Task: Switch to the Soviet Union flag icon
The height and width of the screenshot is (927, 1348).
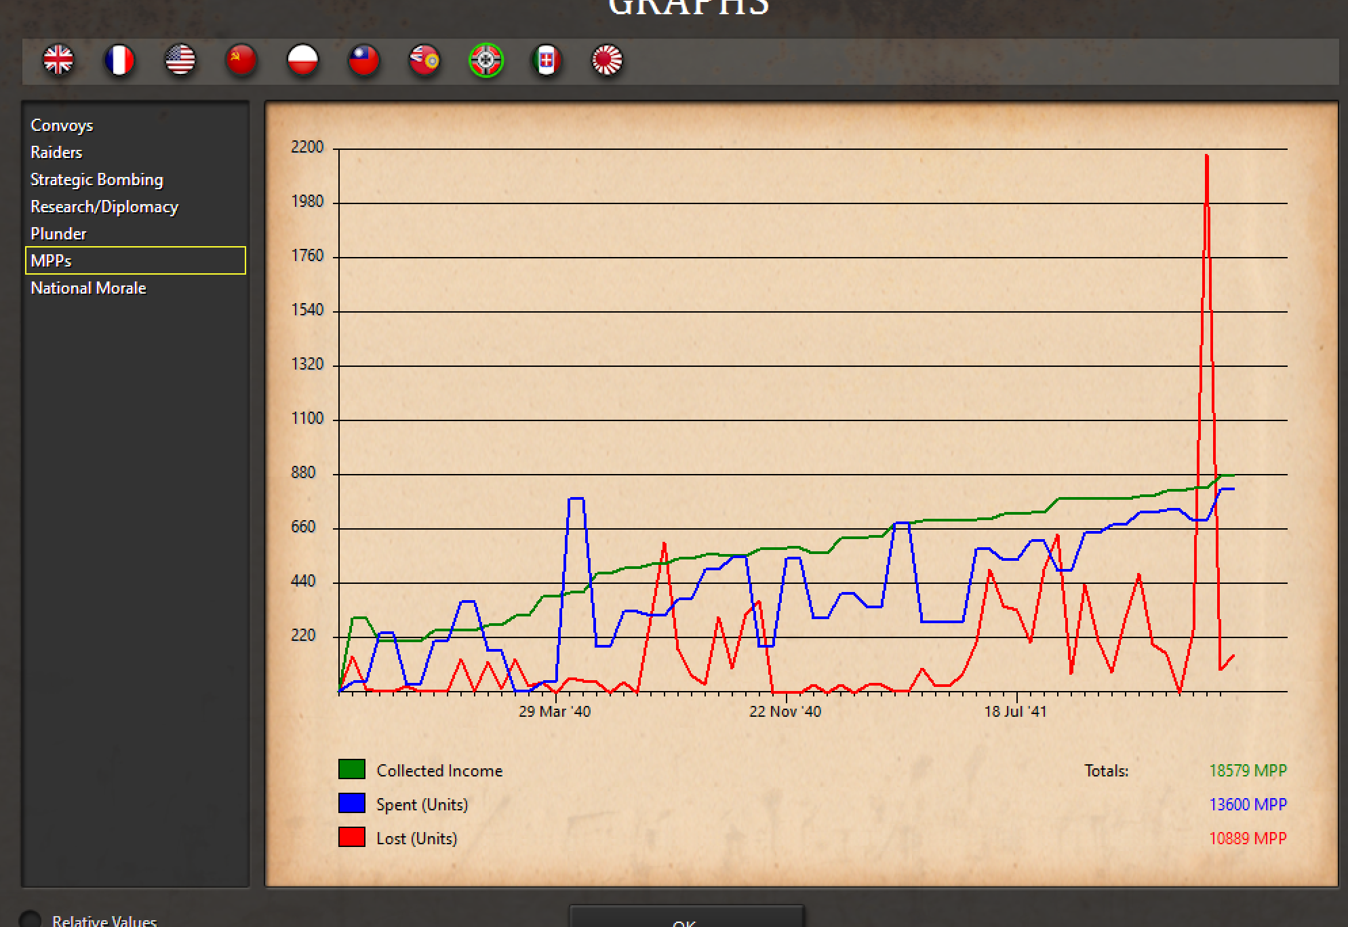Action: 241,60
